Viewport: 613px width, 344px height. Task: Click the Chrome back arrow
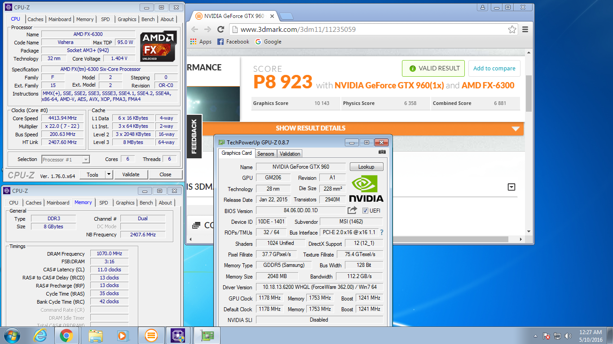pos(194,29)
